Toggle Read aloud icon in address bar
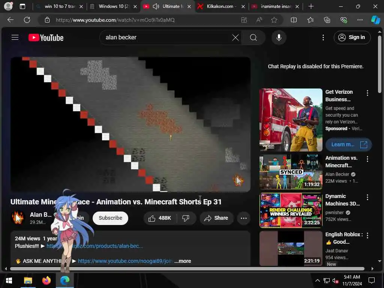This screenshot has width=384, height=288. [259, 20]
